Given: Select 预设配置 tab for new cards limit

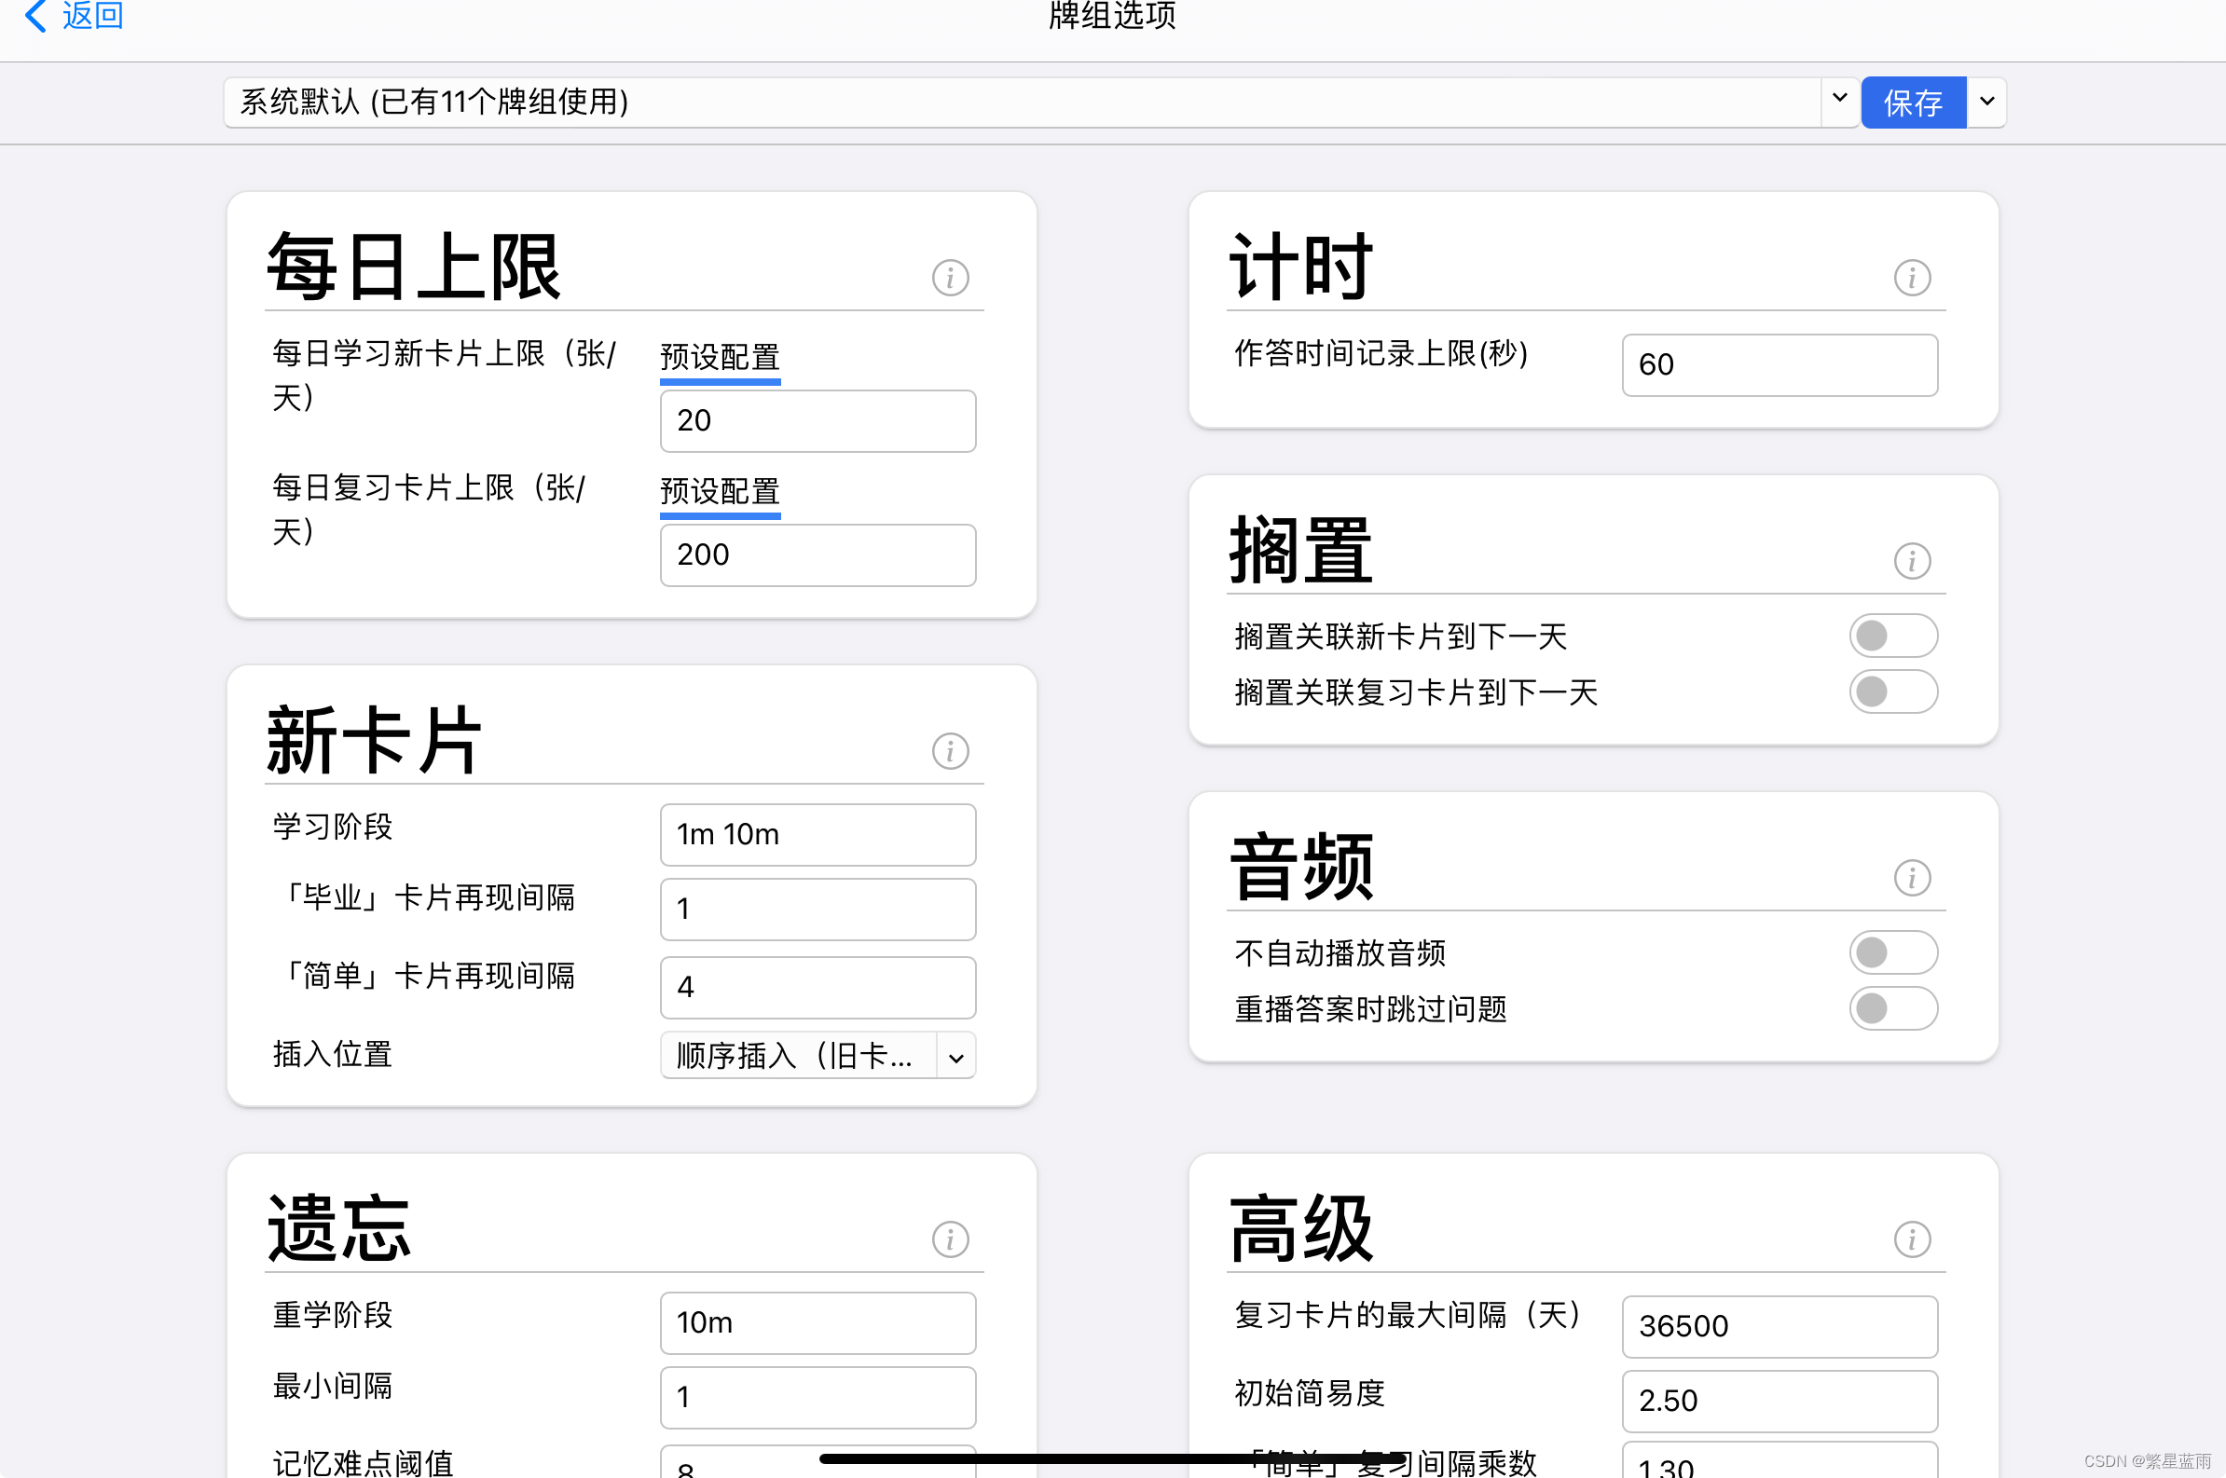Looking at the screenshot, I should 721,359.
